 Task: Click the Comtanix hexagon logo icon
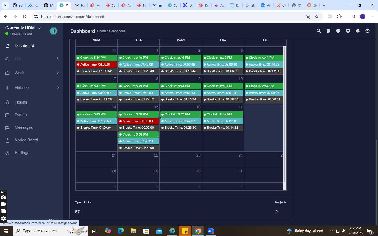pyautogui.click(x=54, y=31)
